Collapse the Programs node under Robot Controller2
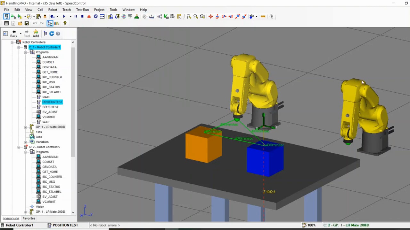 25,152
